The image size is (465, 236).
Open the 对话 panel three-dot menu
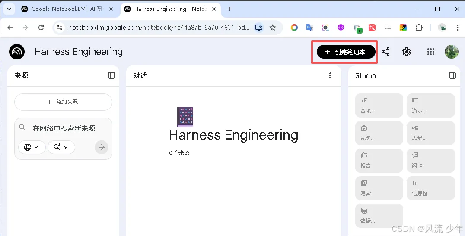(330, 75)
